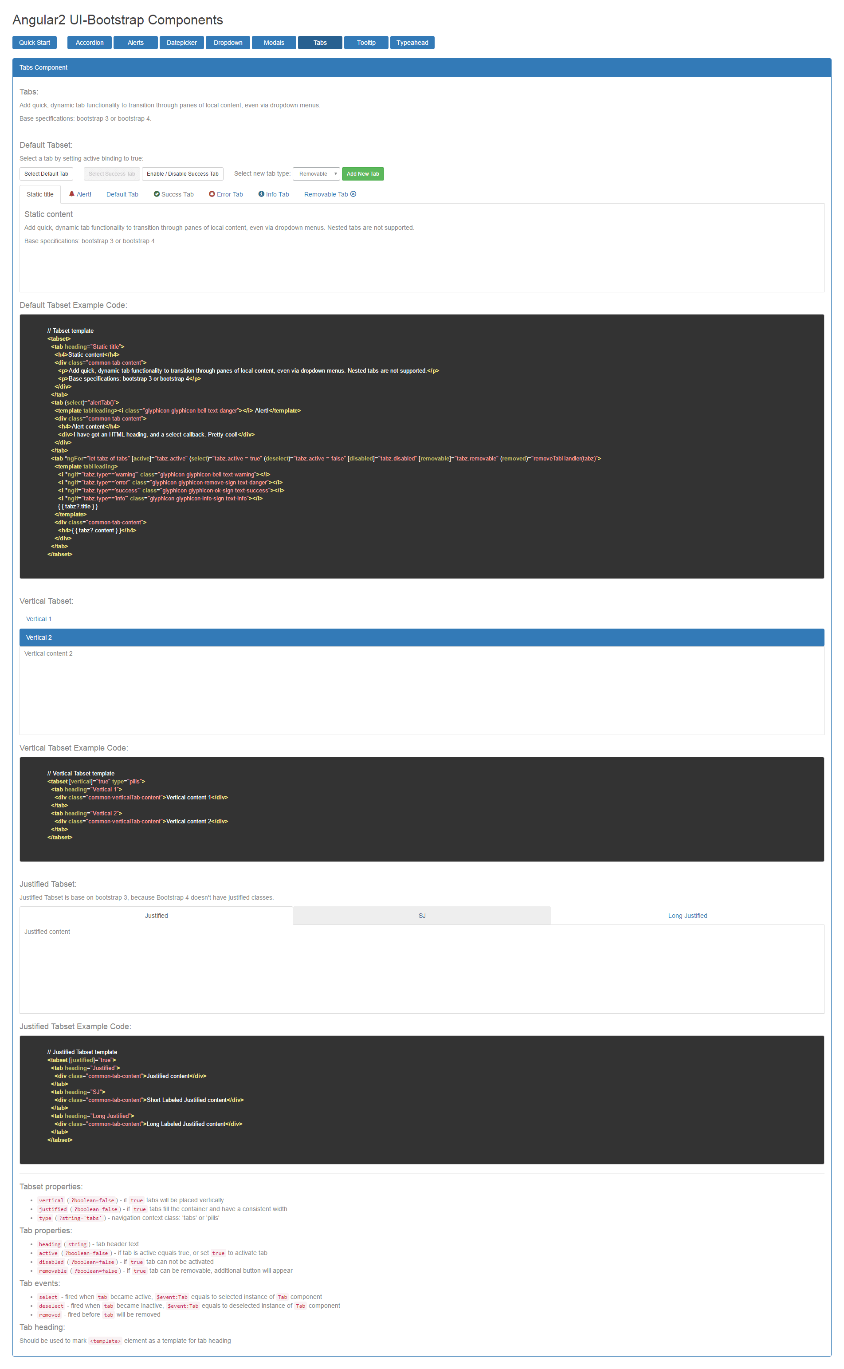Click the bell icon on the Alert tab
Screen dimensions: 844x1369
[71, 194]
